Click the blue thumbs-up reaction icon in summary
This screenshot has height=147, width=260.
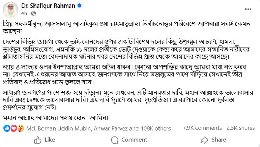point(7,128)
